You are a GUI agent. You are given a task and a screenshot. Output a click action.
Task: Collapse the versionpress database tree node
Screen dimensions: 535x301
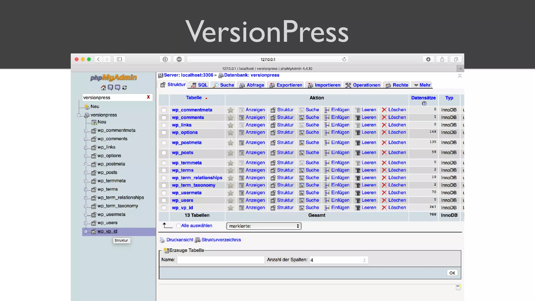tap(79, 115)
